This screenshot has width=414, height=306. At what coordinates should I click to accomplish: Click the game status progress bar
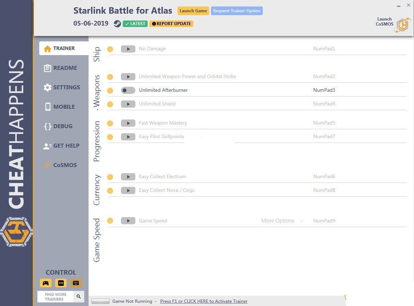100,301
